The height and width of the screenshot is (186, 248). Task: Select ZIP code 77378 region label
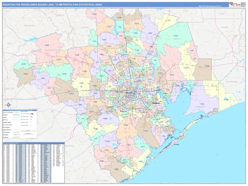(136, 24)
